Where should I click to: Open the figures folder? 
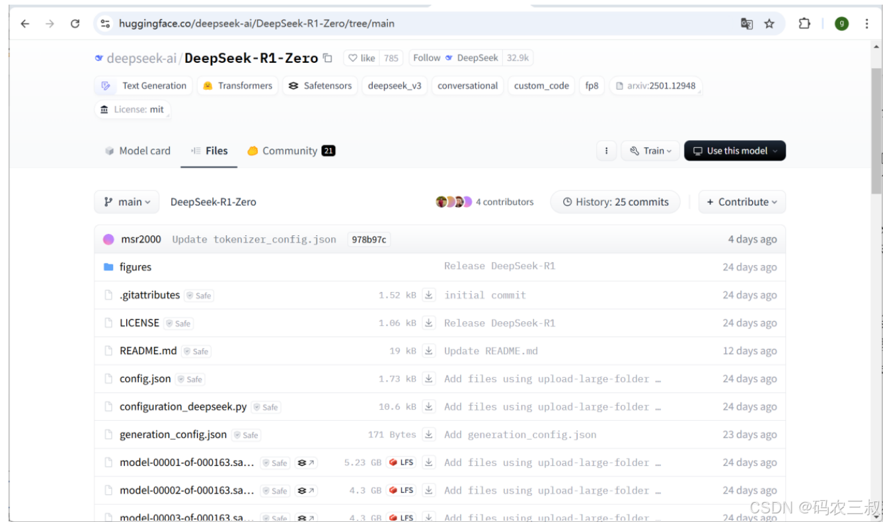coord(135,267)
